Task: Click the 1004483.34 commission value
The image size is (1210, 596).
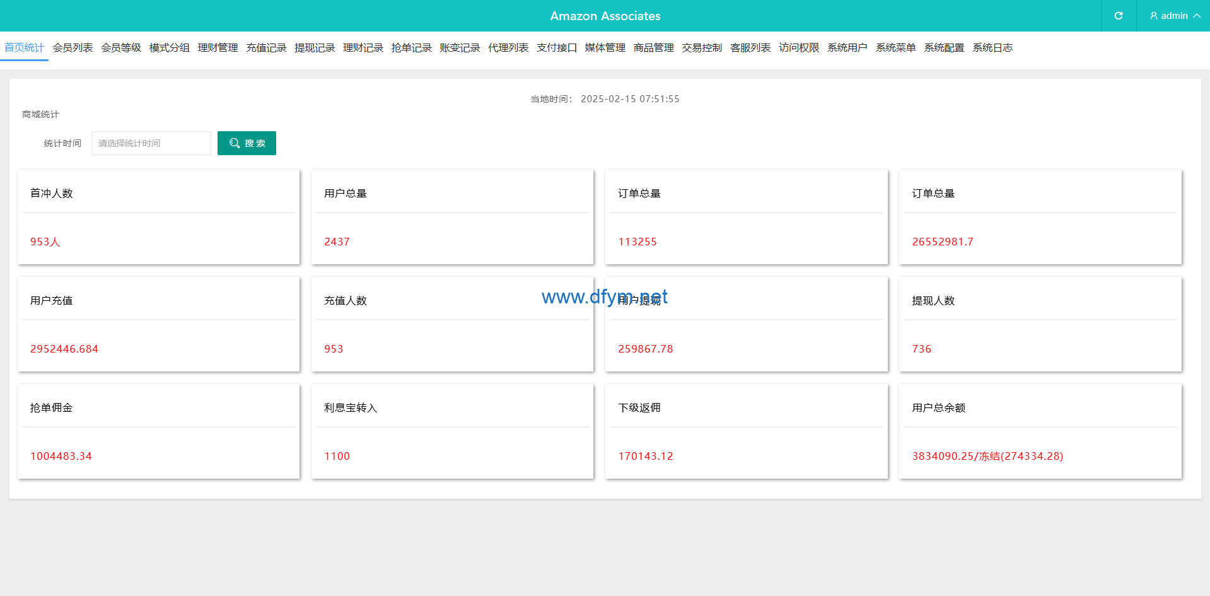Action: coord(61,456)
